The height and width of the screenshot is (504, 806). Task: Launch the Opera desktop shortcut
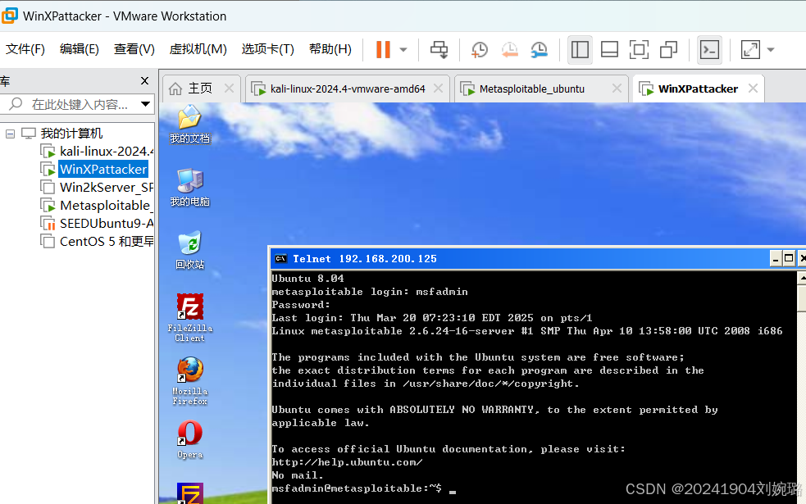click(x=189, y=439)
